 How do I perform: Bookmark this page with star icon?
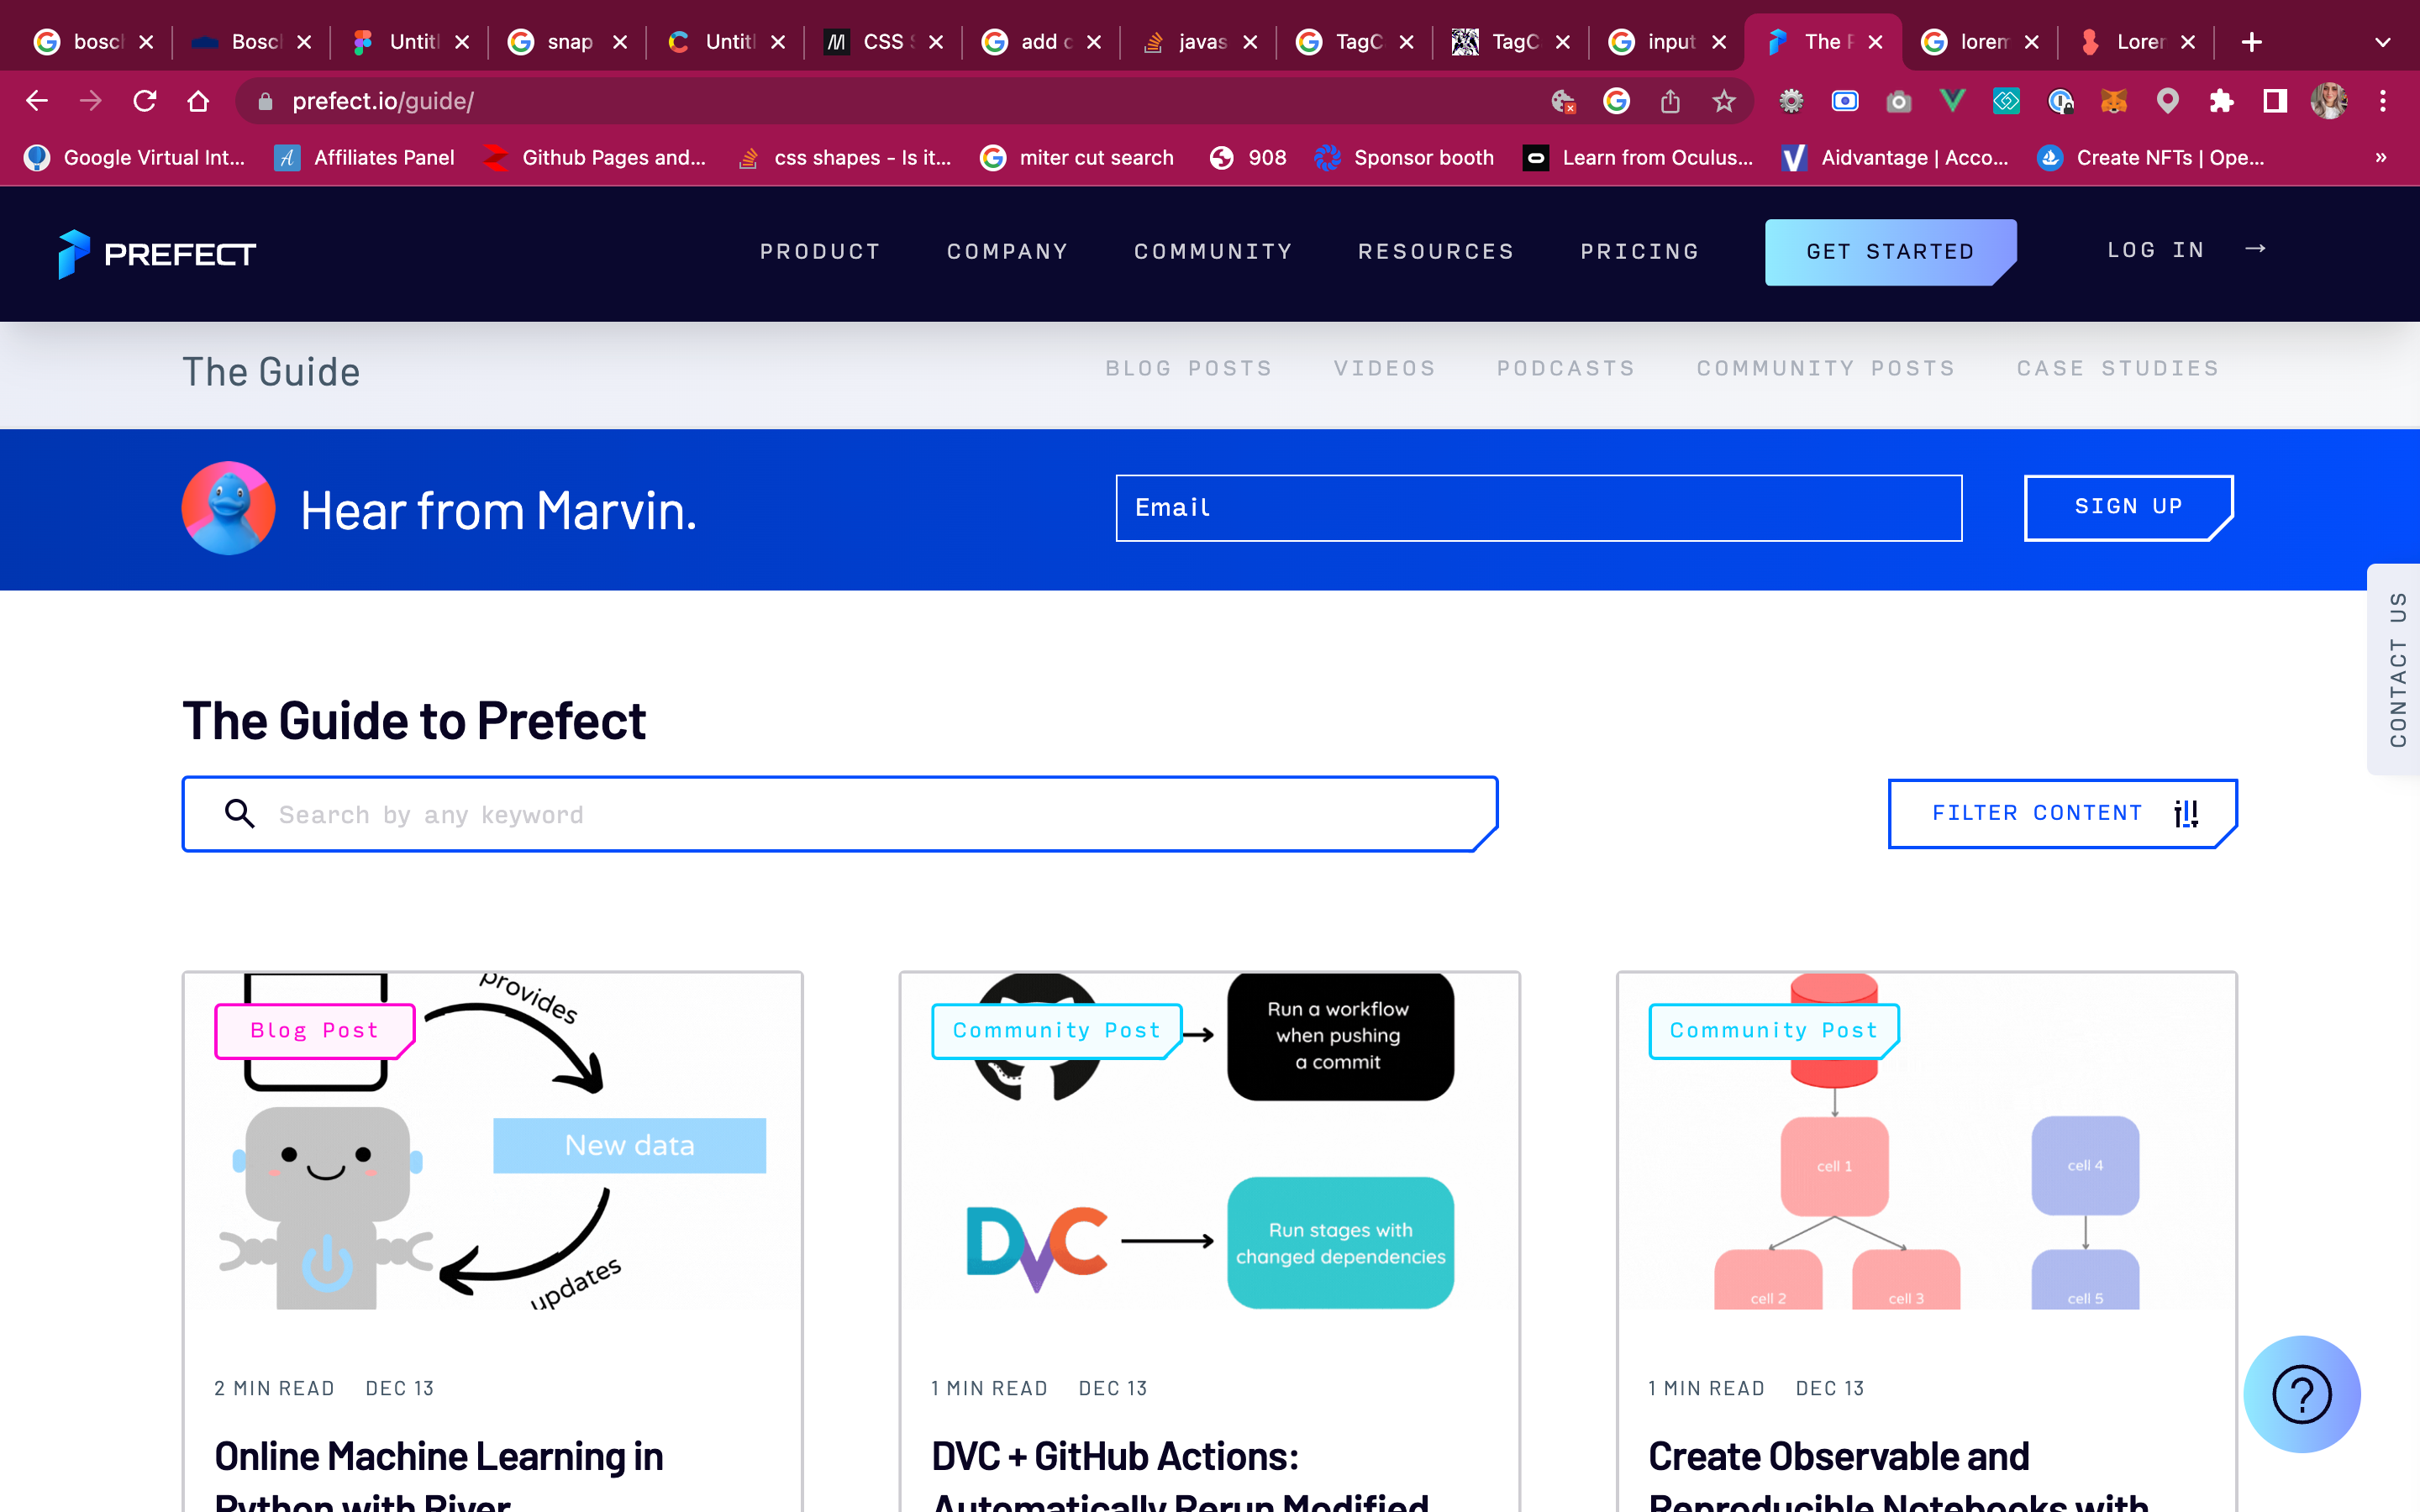(x=1723, y=101)
